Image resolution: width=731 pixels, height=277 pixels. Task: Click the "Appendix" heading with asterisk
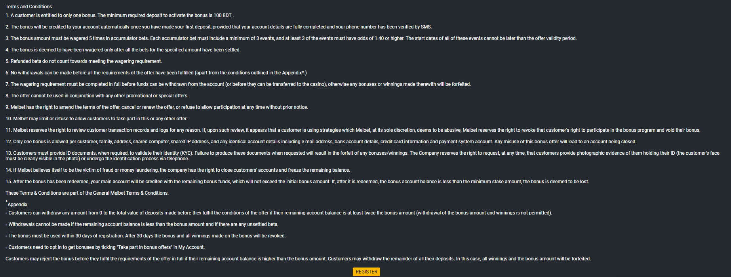click(x=17, y=204)
